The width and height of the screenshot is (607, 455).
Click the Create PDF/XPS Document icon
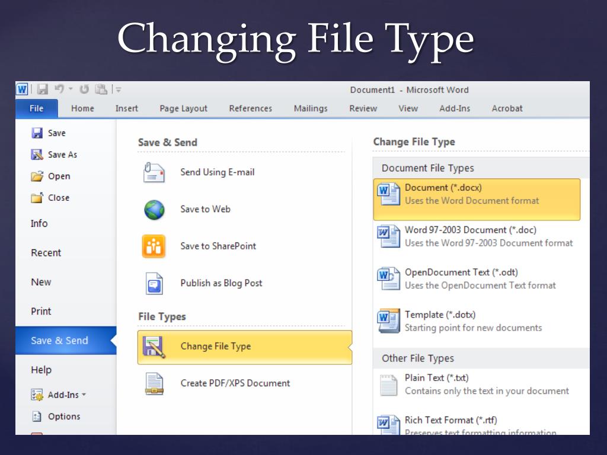(154, 383)
